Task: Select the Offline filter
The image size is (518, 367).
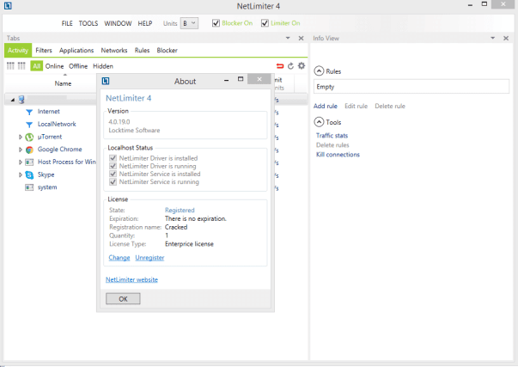Action: point(78,66)
